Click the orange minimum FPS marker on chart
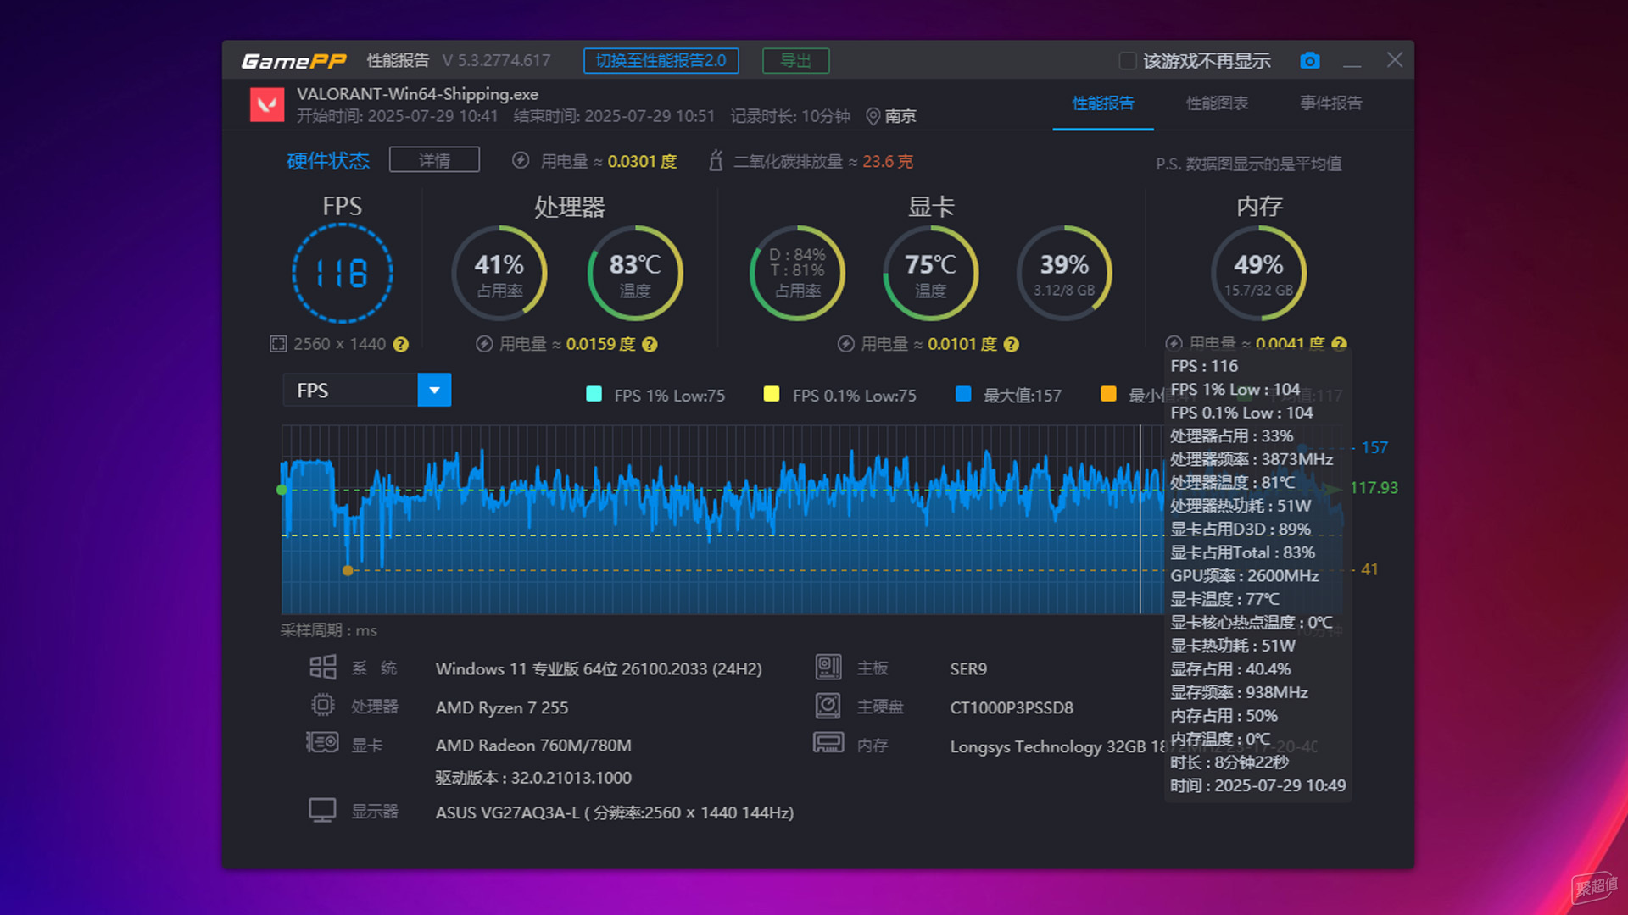Image resolution: width=1628 pixels, height=915 pixels. click(x=347, y=570)
